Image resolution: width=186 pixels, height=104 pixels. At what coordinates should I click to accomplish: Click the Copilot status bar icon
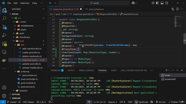(152, 102)
